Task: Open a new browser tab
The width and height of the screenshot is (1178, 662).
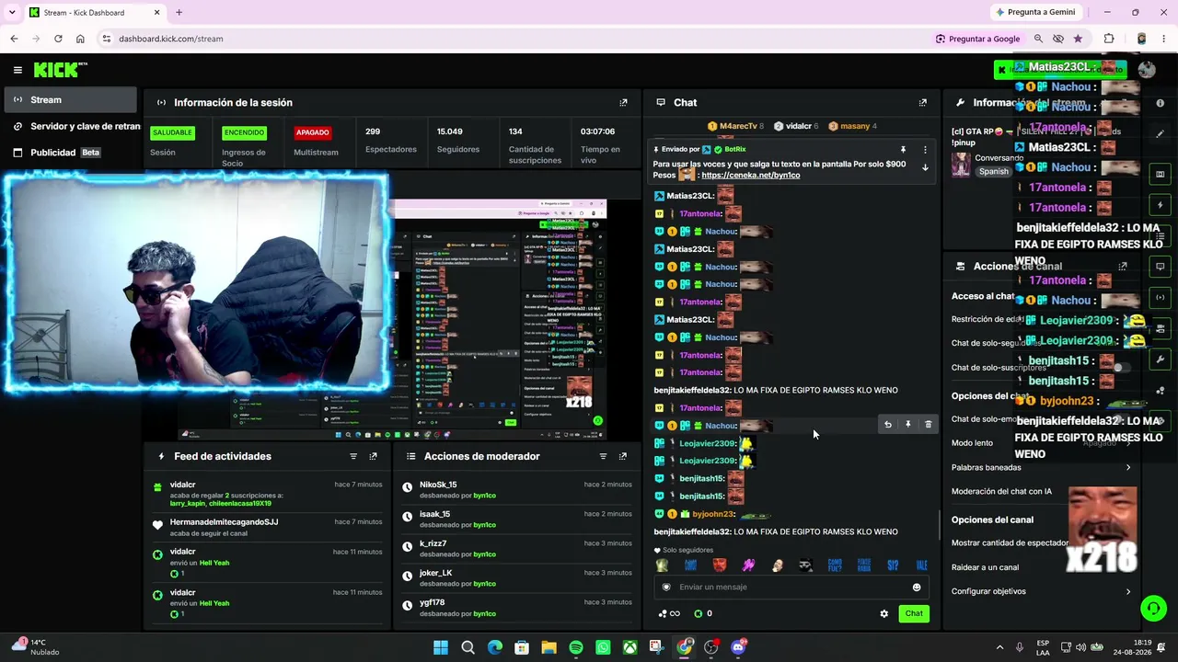Action: [x=179, y=12]
